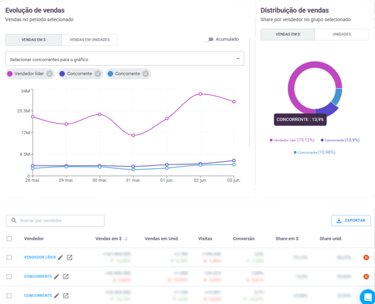375x304 pixels.
Task: Edit Vendedor Líder with the pencil icon
Action: coord(60,257)
